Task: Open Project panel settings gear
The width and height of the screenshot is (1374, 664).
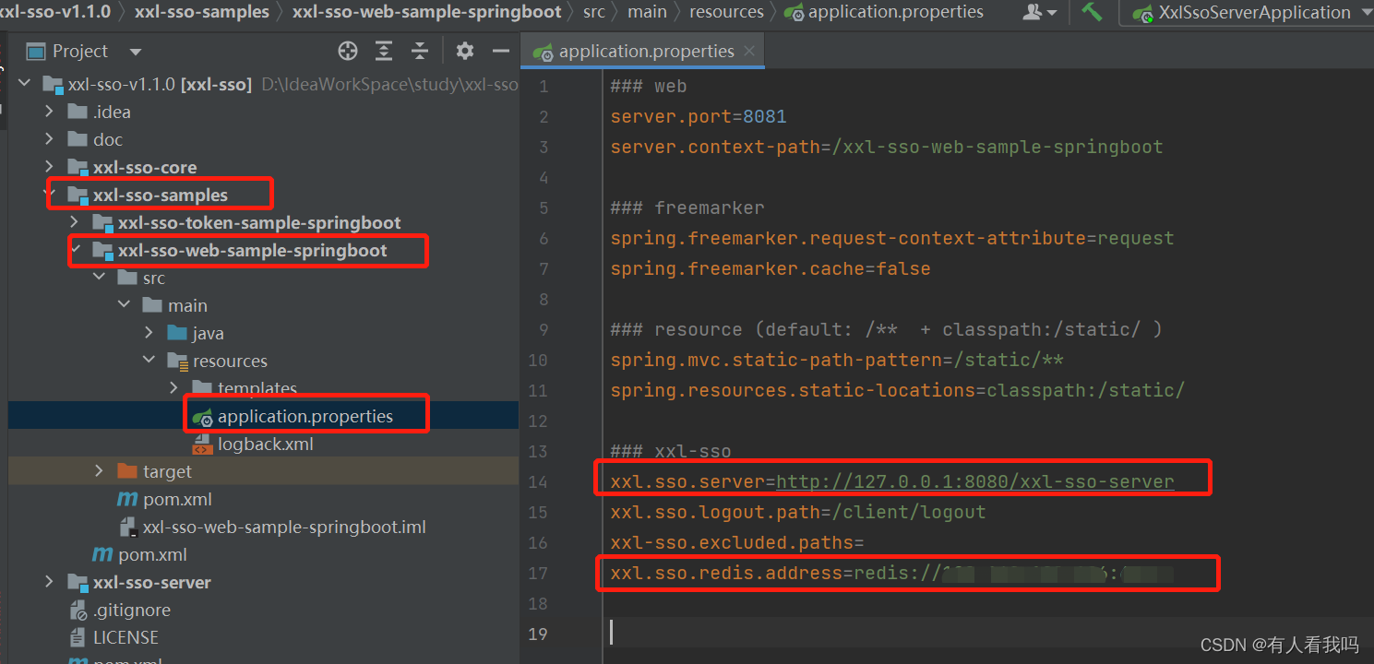Action: point(465,51)
